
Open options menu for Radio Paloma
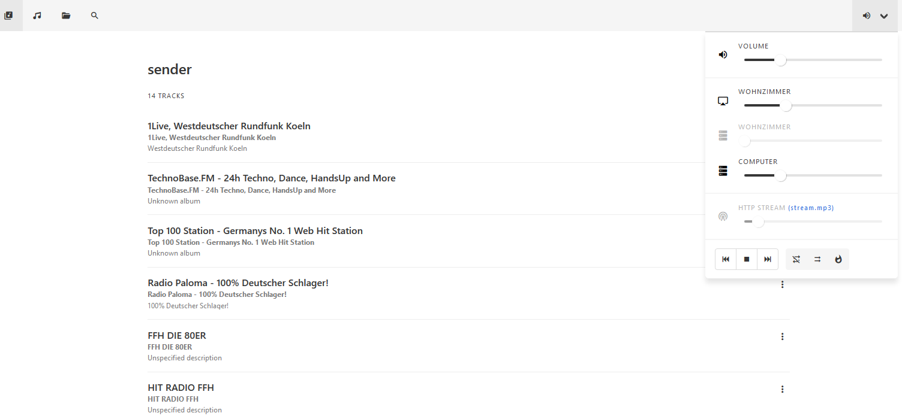coord(782,285)
